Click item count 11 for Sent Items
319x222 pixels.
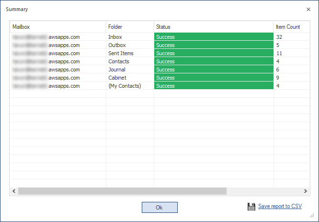tap(292, 53)
